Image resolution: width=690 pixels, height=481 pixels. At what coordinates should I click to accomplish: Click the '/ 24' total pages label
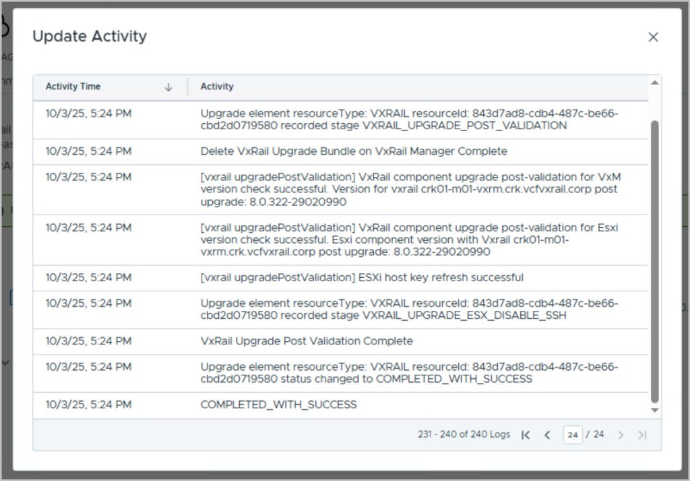click(595, 435)
